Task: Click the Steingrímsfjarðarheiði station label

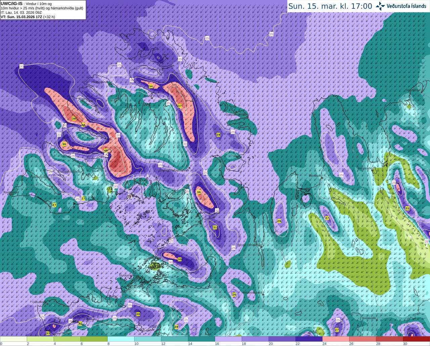Action: (174, 170)
